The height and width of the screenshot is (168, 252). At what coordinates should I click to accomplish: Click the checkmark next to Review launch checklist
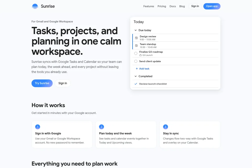pos(136,84)
